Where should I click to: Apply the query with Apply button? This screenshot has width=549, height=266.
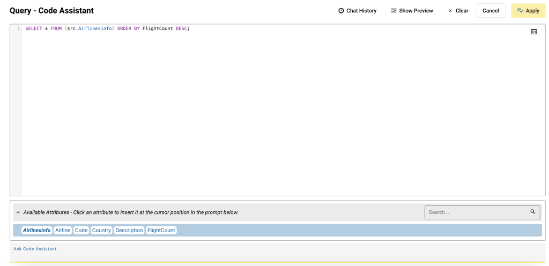[x=528, y=11]
